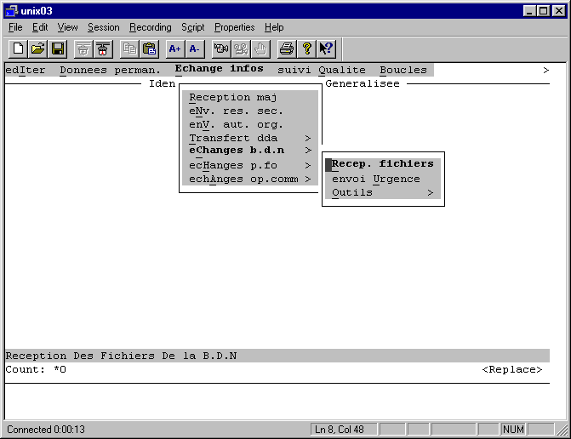Click the Disconnect session toolbar icon

tap(103, 48)
